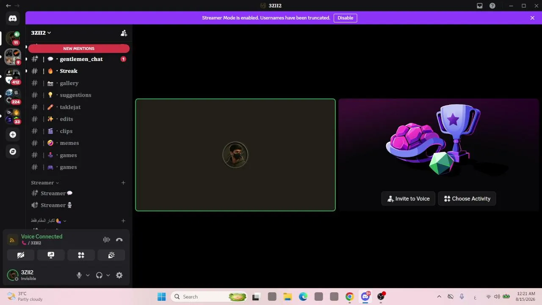The width and height of the screenshot is (542, 305).
Task: Open the server folder with badge 33
Action: [13, 116]
